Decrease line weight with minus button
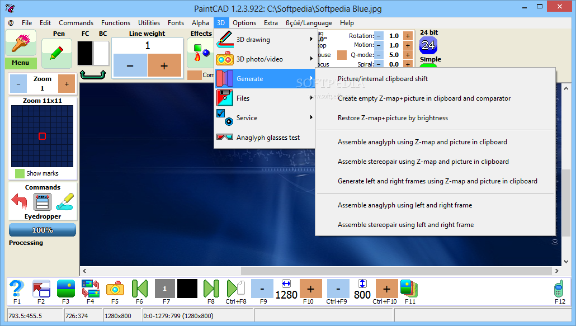 click(130, 65)
